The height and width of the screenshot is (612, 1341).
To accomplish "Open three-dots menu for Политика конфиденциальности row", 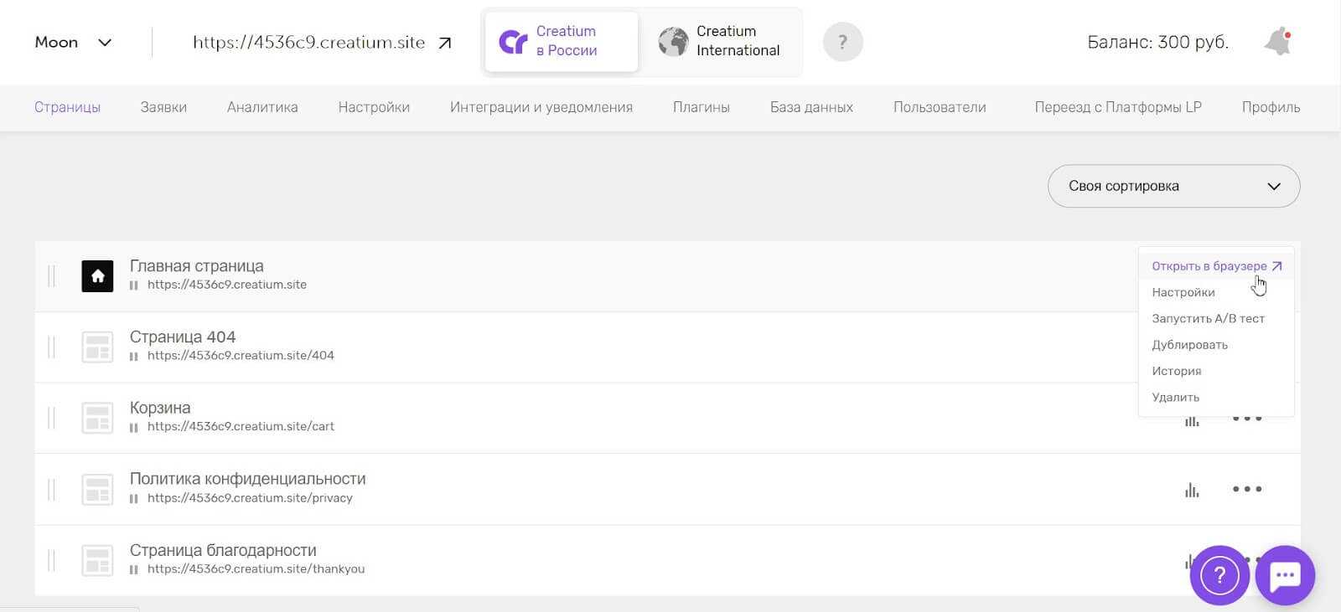I will tap(1246, 490).
